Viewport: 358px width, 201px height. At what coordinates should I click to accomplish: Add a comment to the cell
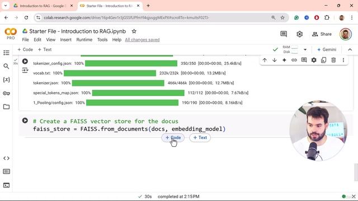click(x=304, y=60)
